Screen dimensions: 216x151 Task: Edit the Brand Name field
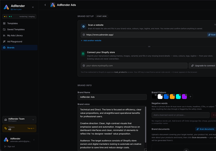pyautogui.click(x=112, y=97)
